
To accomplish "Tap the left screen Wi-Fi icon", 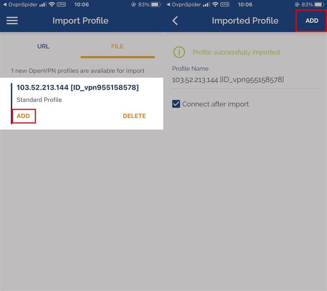I will click(52, 5).
